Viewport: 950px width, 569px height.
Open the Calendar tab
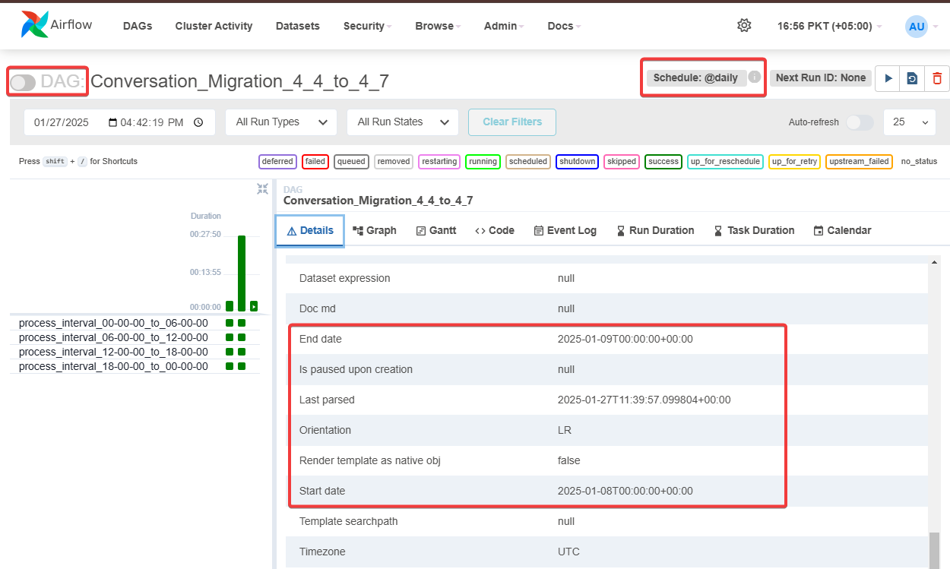click(842, 230)
